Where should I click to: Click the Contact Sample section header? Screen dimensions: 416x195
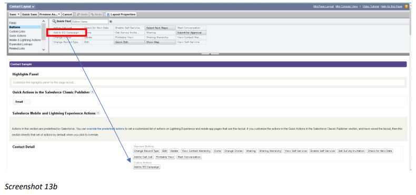click(208, 64)
